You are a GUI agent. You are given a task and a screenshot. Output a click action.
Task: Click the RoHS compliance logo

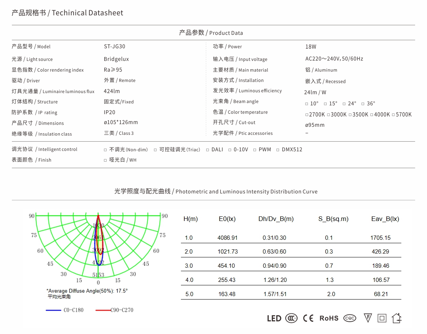tap(329, 318)
